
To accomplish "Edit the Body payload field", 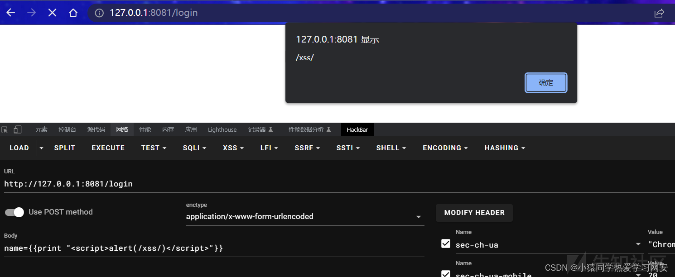I will coord(214,248).
